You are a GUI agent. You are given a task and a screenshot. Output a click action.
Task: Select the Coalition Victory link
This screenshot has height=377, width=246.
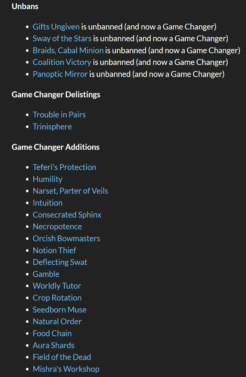[62, 62]
